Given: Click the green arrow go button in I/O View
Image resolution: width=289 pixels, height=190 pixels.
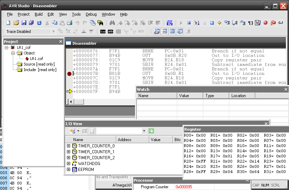Looking at the screenshot, I should click(151, 131).
